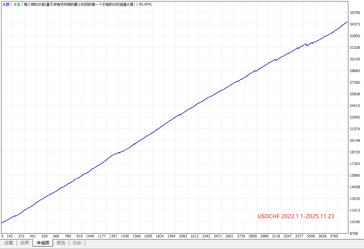This screenshot has width=364, height=249.
Task: Click the 22993 value on the price axis
Action: [355, 117]
